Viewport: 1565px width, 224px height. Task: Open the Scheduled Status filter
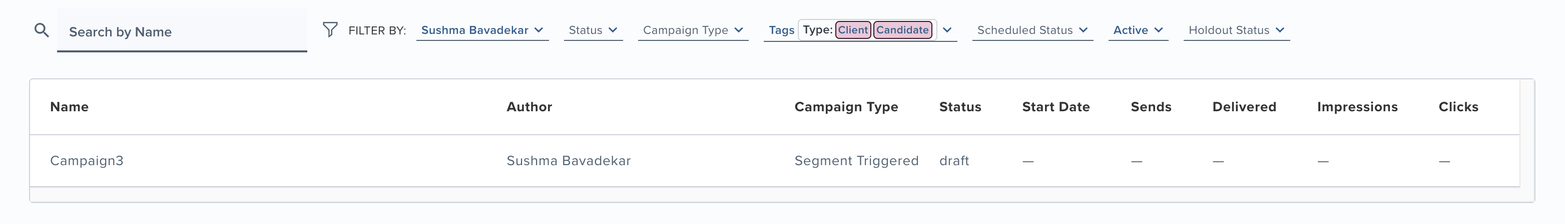pos(1032,30)
